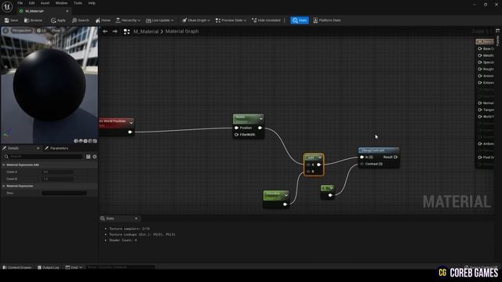Click the Roughness pin on material node
This screenshot has height=282, width=502.
480,69
